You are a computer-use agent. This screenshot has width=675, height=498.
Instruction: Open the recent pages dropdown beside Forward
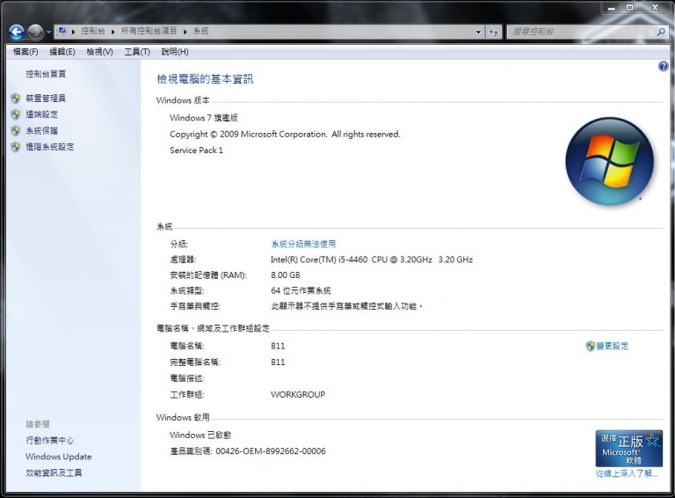48,32
